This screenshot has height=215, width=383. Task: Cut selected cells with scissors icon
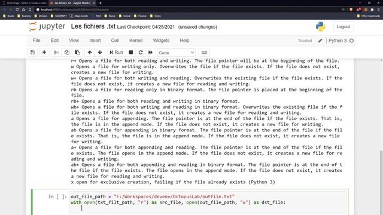56,53
